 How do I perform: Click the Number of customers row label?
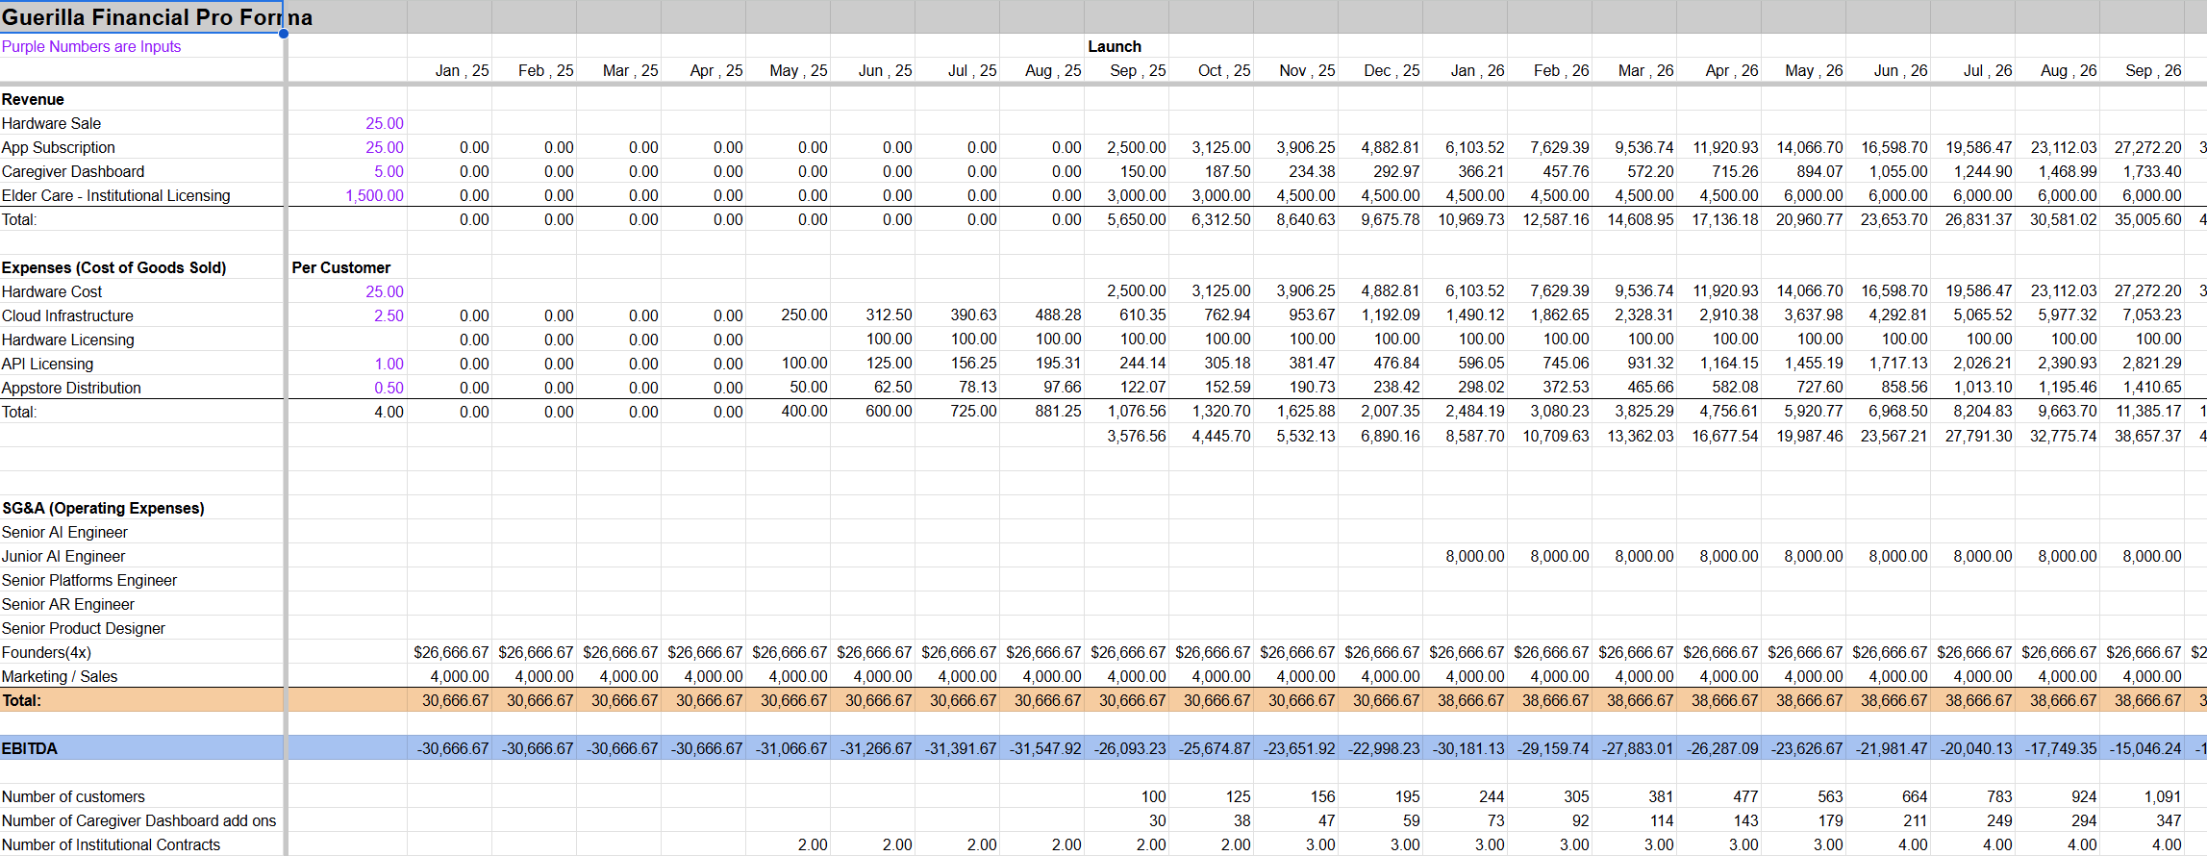pos(73,796)
